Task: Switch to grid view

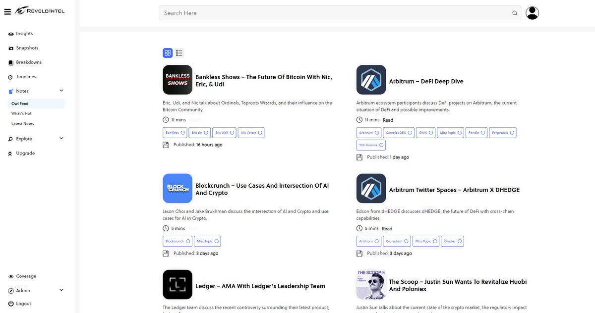Action: (x=168, y=53)
